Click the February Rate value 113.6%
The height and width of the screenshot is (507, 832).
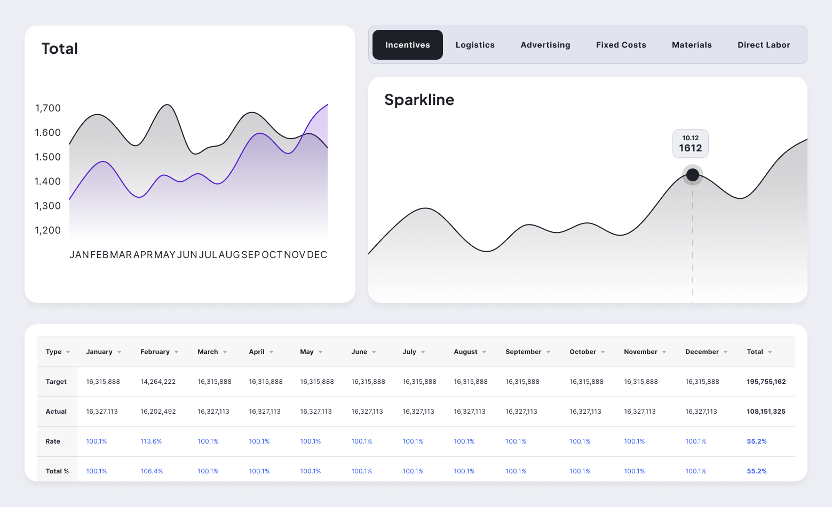151,441
